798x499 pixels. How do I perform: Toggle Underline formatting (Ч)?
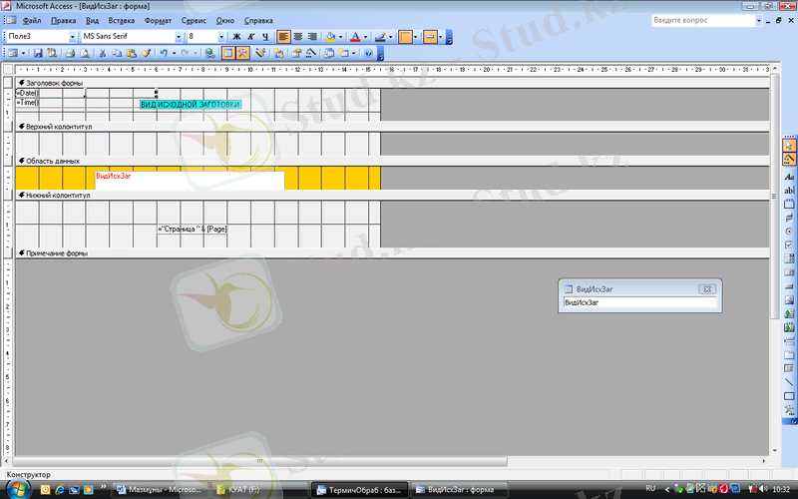coord(265,37)
